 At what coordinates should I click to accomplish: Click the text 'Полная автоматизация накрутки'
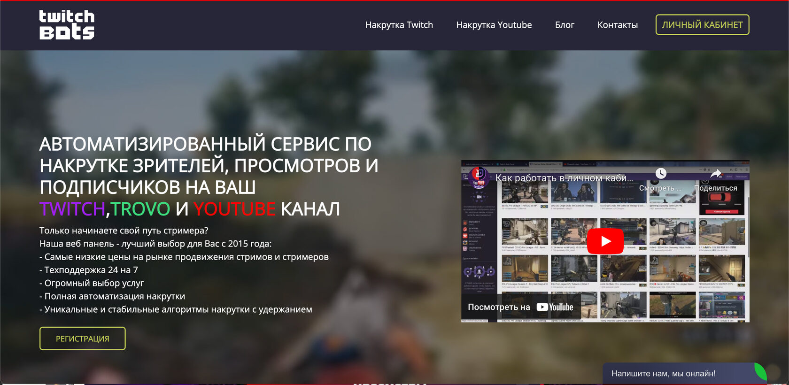(115, 296)
